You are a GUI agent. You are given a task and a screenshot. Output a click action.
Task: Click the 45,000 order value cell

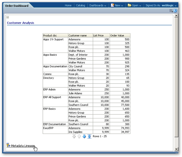tap(120, 101)
